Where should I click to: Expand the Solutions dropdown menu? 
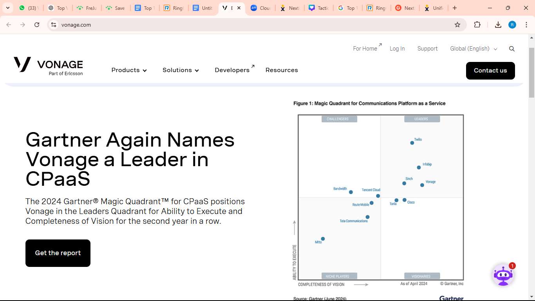point(181,70)
